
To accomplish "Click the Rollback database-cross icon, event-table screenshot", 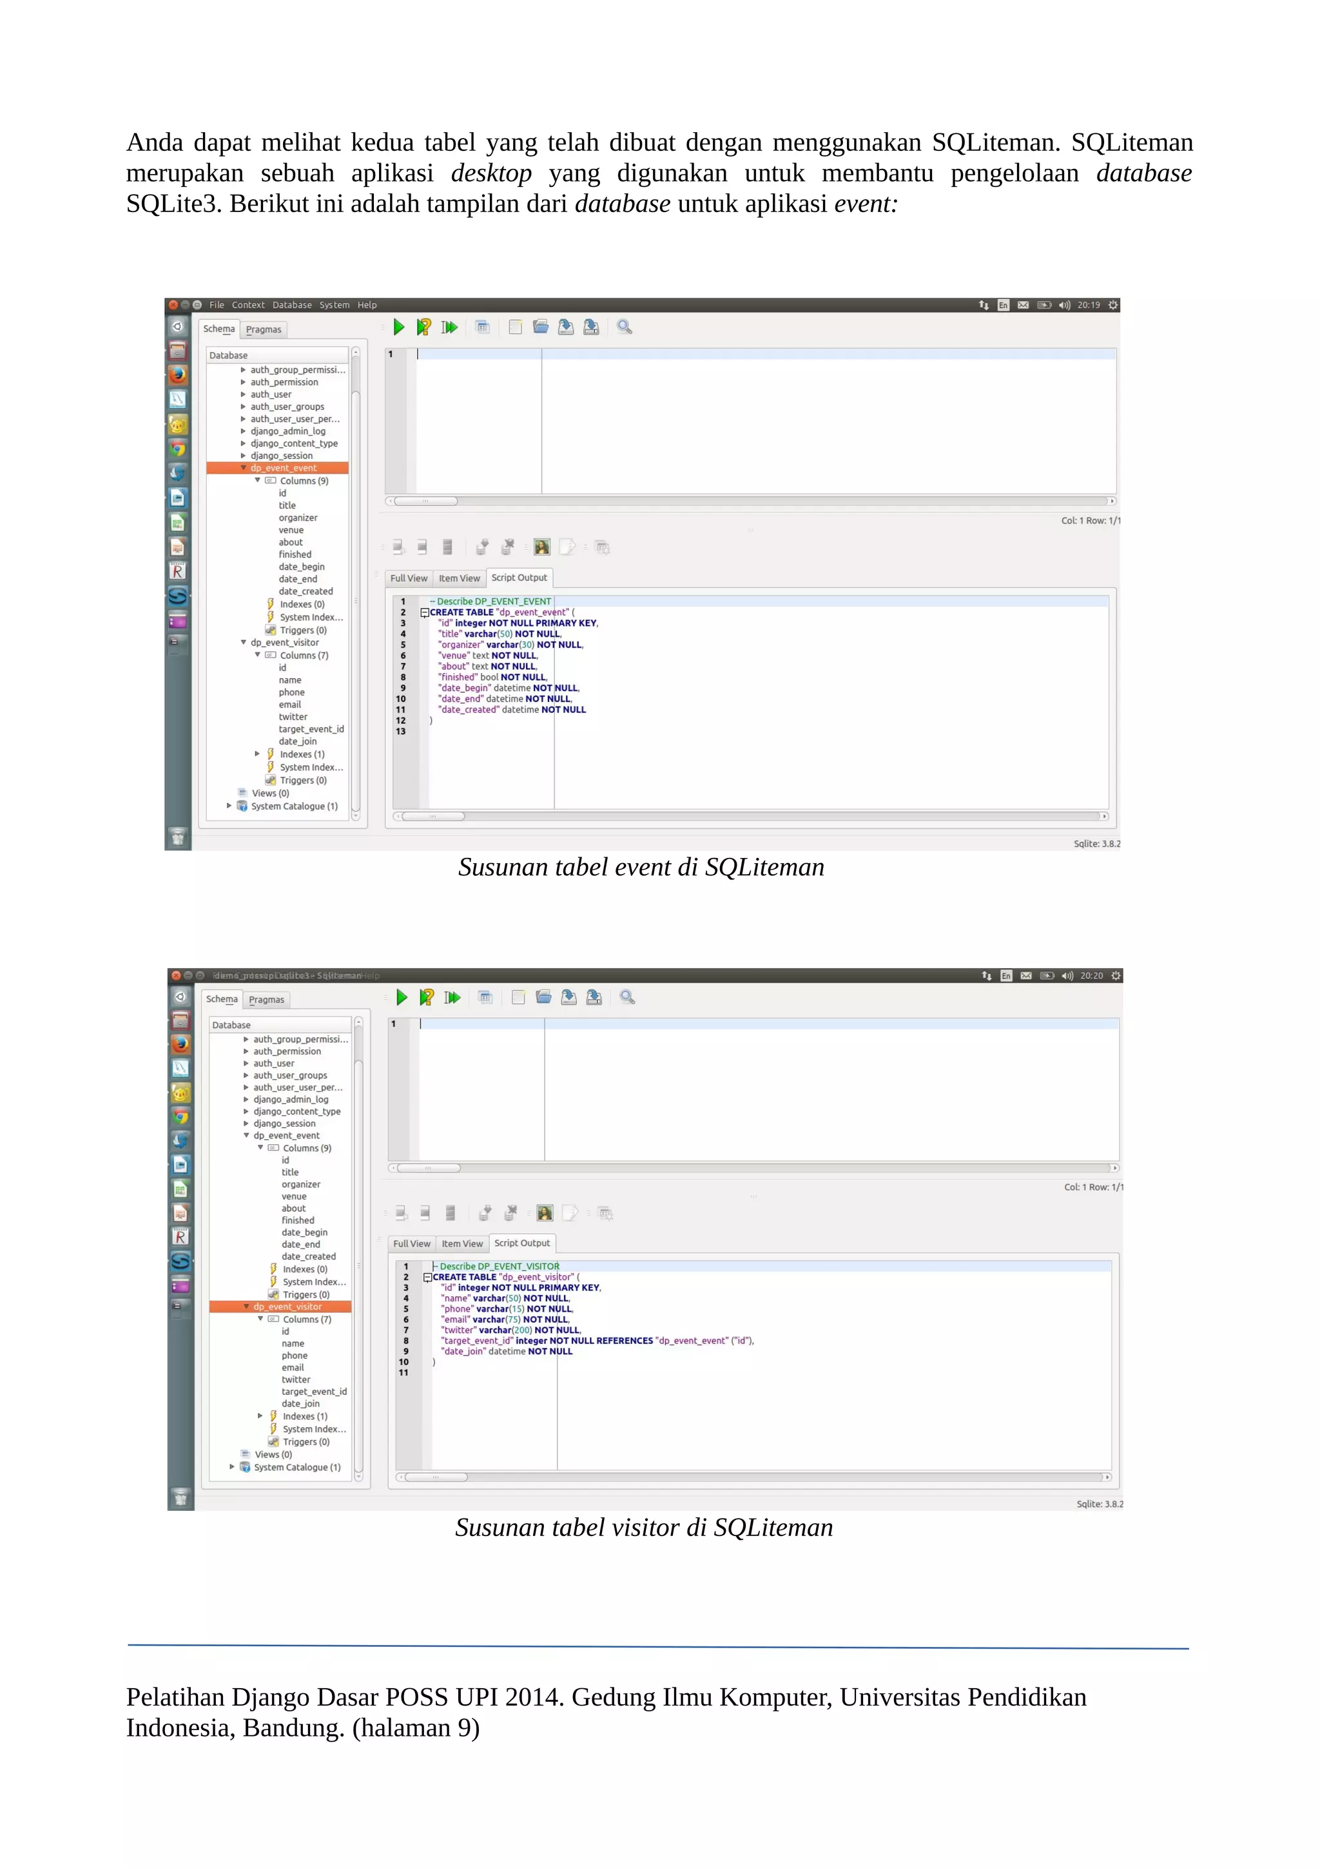I will 507,547.
